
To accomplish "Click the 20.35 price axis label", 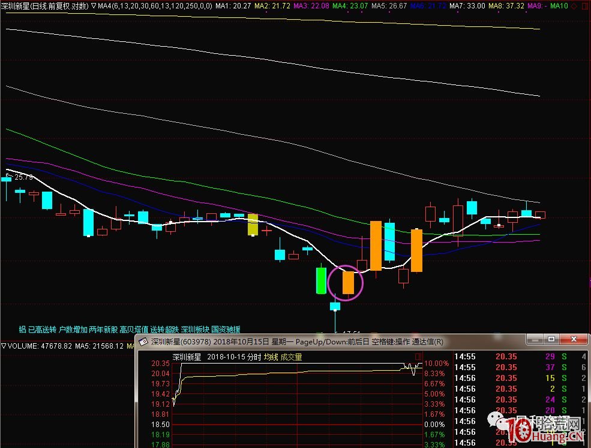I will pos(161,364).
